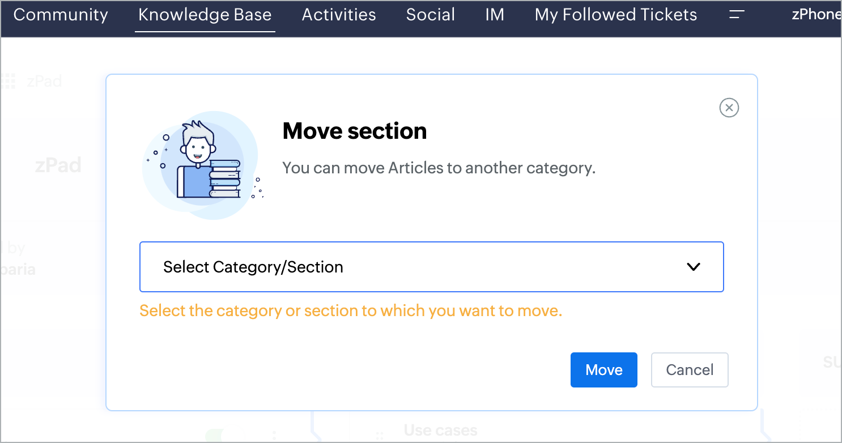Click the Use cases label at bottom

[x=440, y=431]
